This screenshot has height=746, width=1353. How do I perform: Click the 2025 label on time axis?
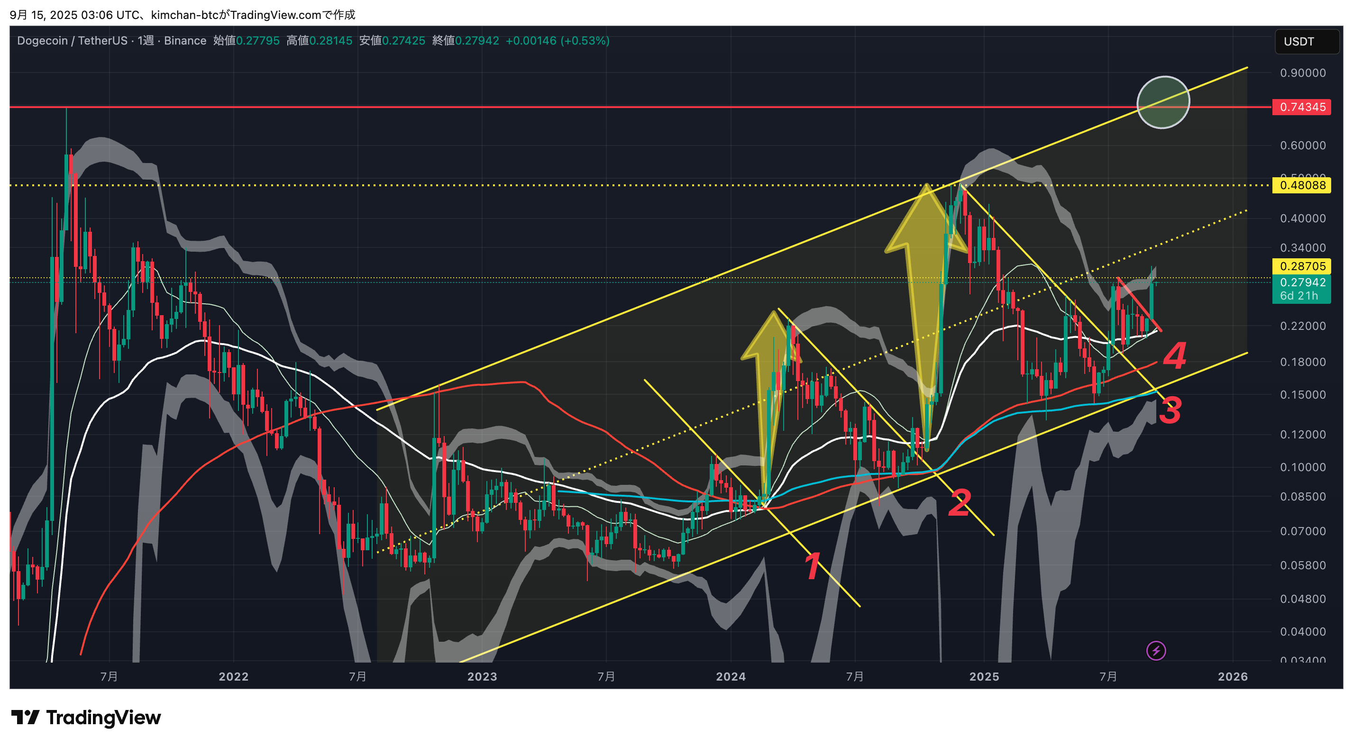[984, 677]
